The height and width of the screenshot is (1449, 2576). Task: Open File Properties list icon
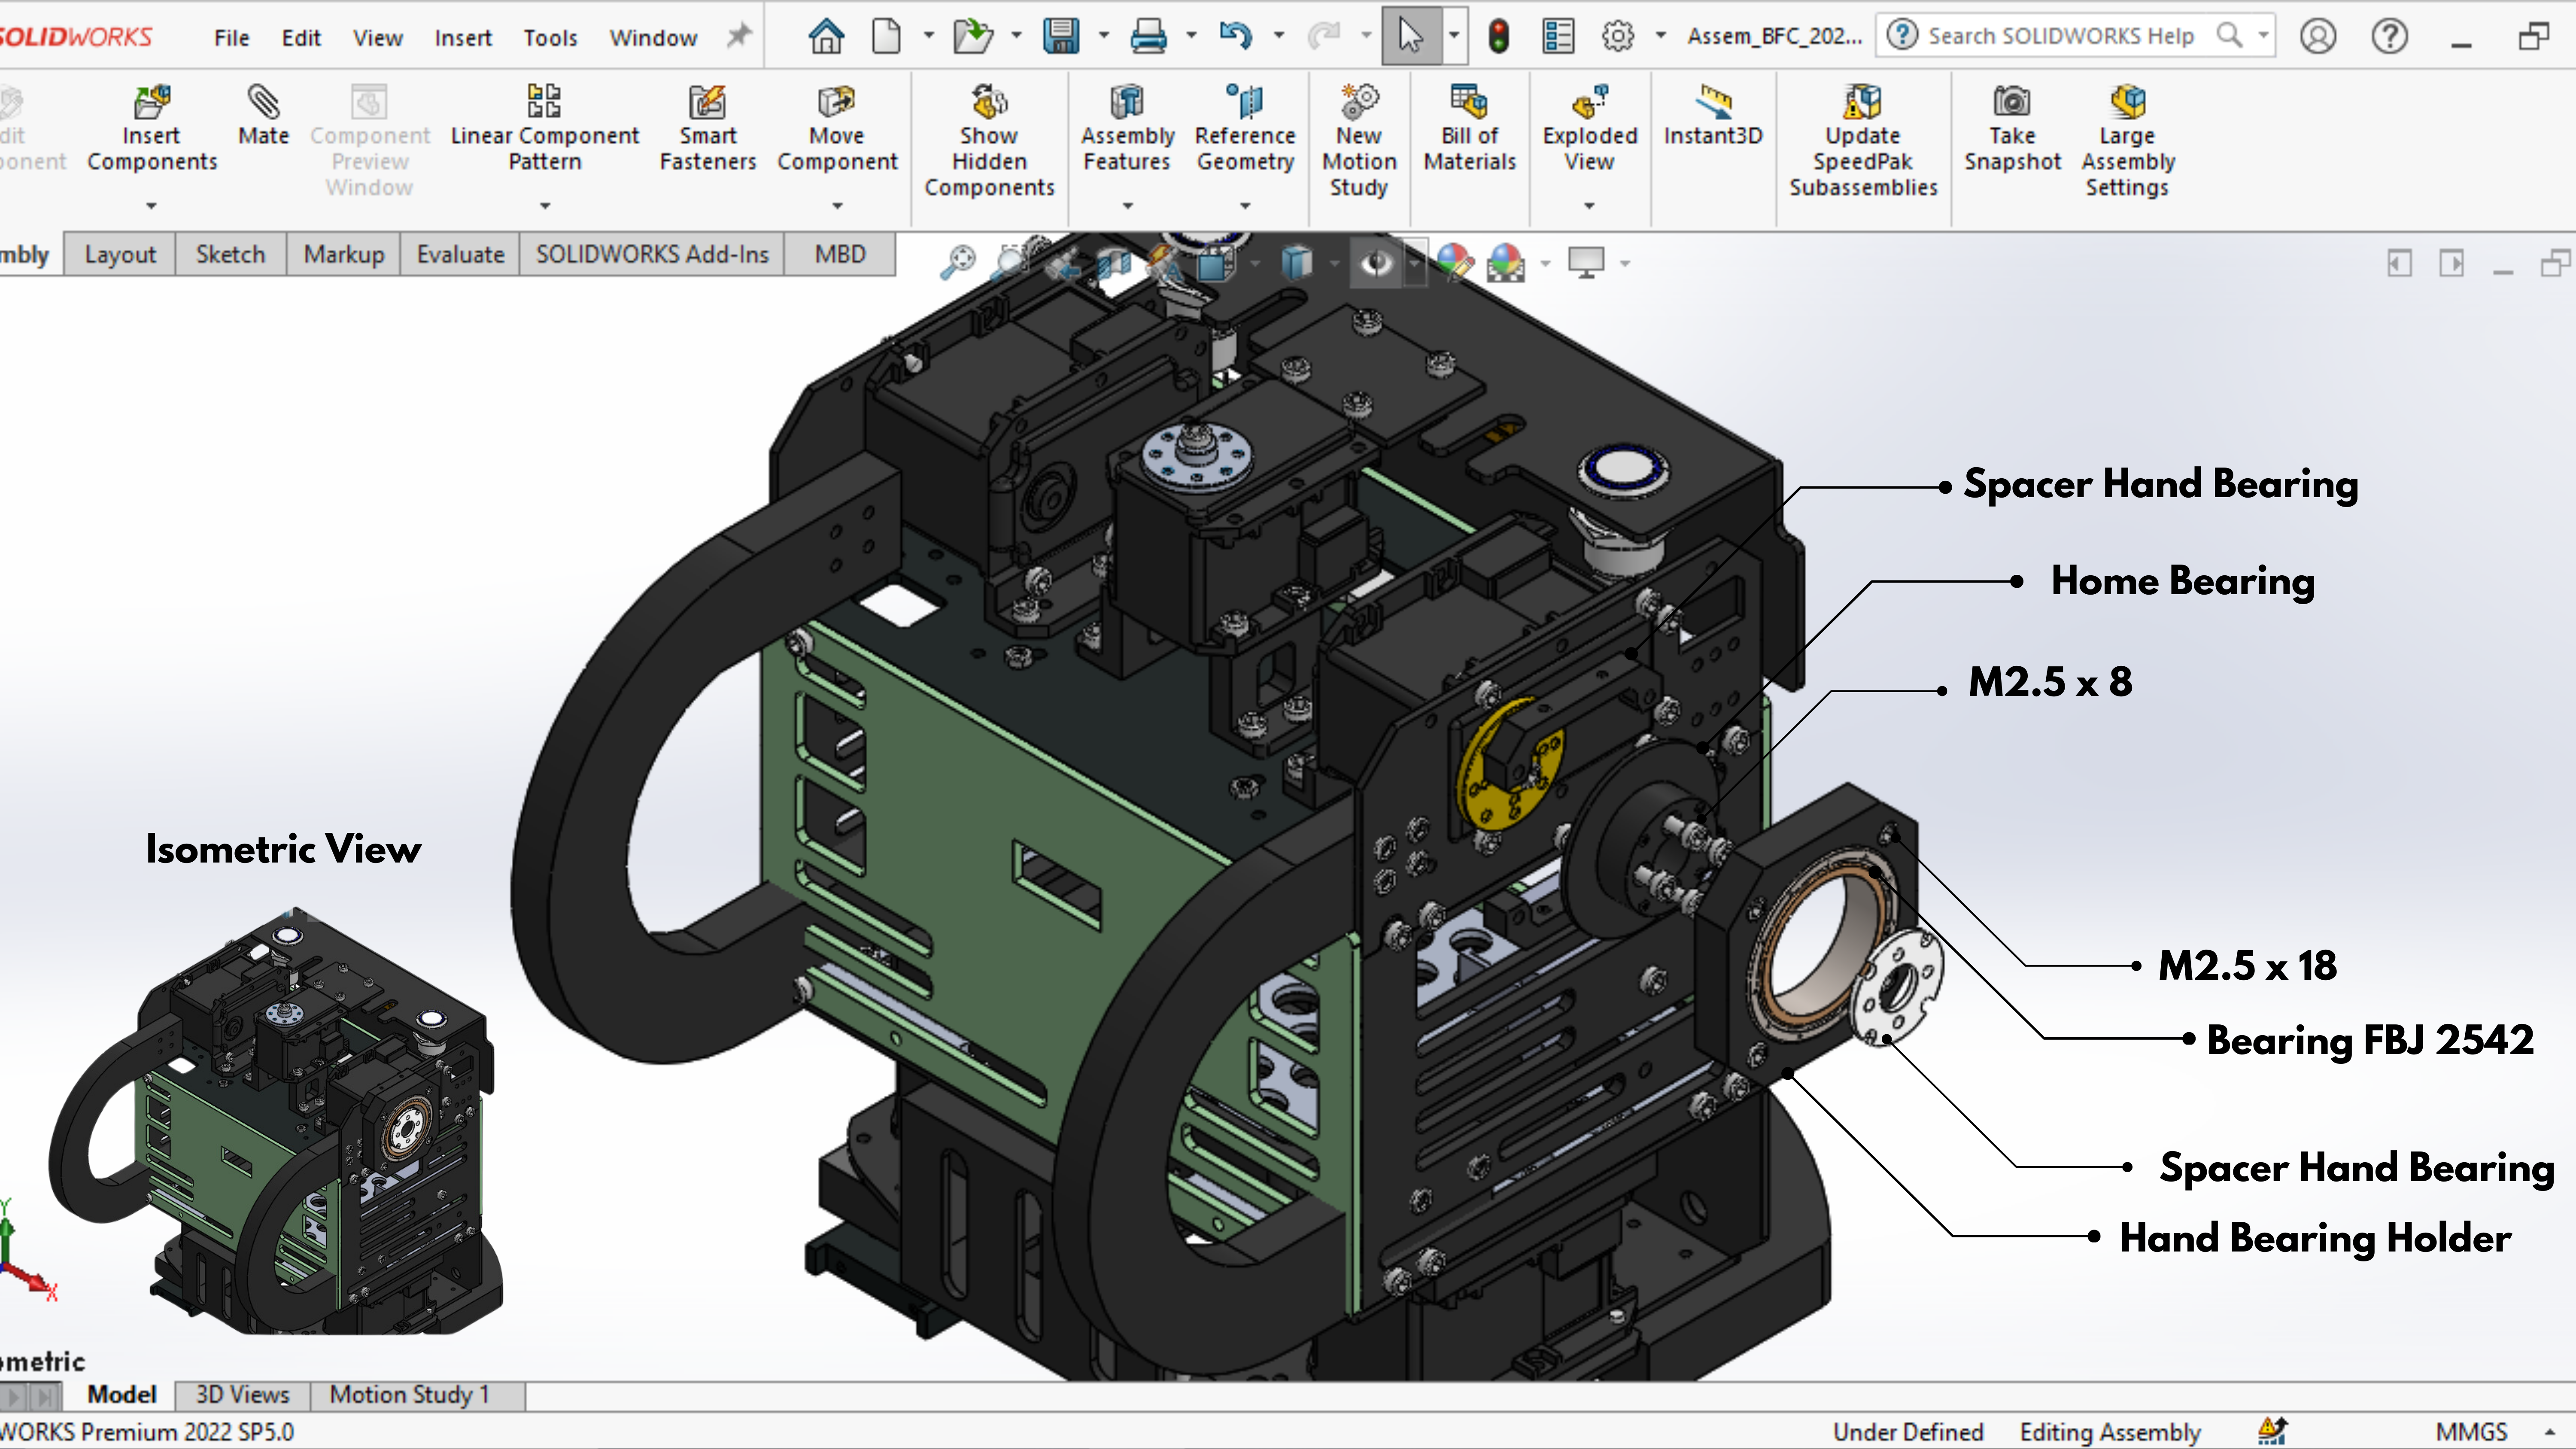[x=1557, y=36]
